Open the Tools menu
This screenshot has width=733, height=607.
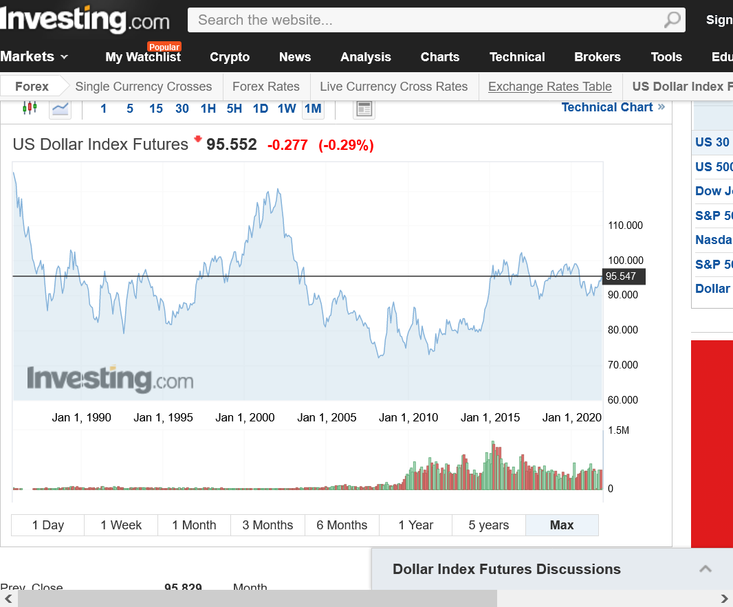pos(666,57)
